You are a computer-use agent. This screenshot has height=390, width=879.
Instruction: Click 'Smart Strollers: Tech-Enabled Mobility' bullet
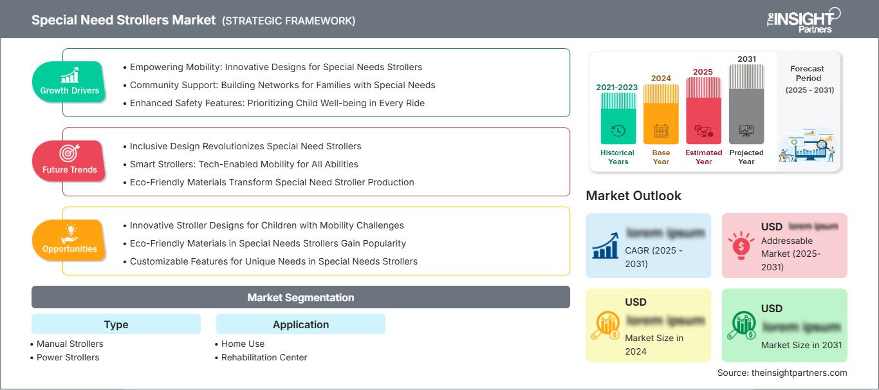240,164
